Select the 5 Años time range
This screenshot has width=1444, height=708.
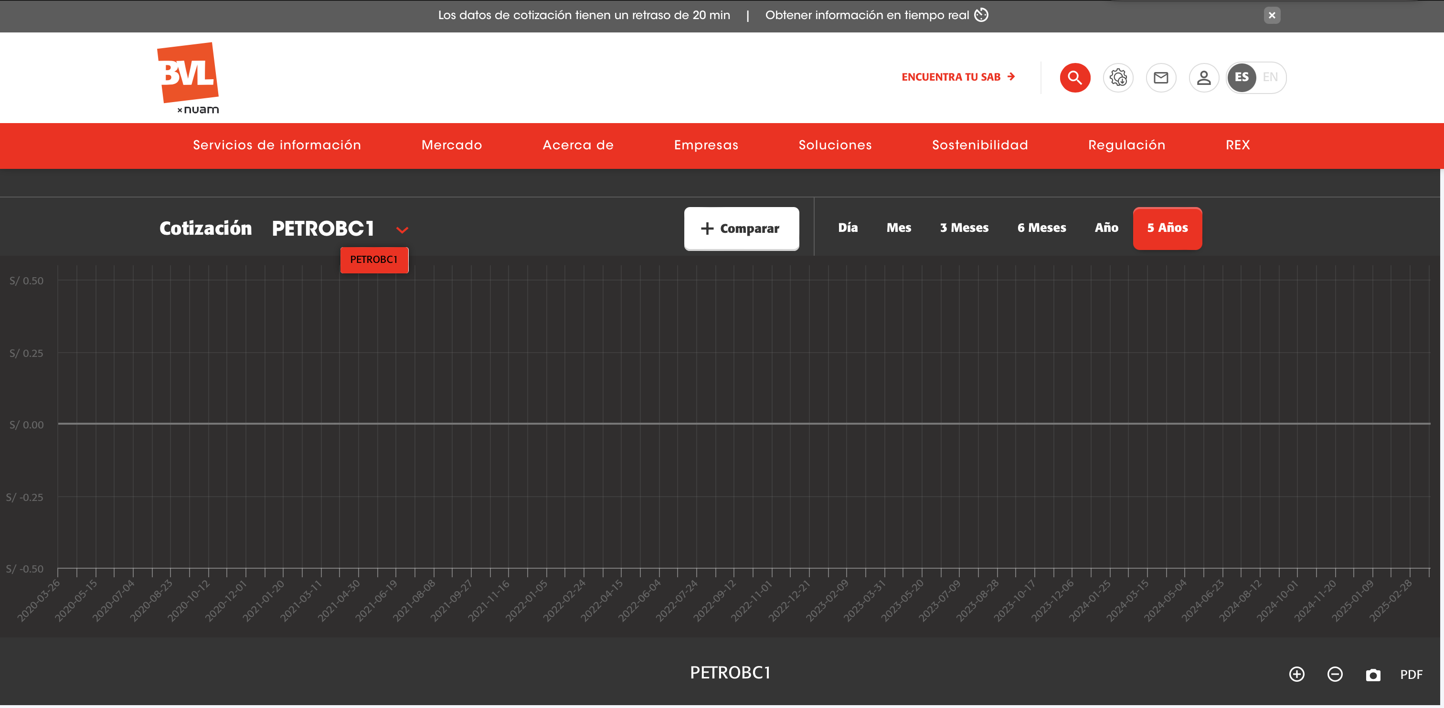[x=1167, y=228]
